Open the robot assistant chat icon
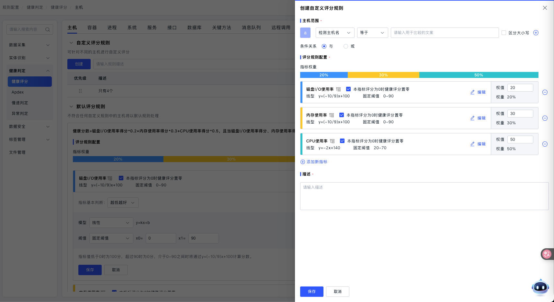554x302 pixels. pos(540,287)
